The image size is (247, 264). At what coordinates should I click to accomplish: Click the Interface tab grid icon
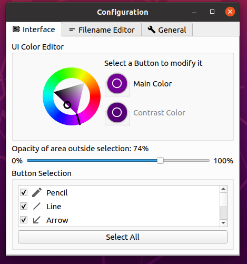(x=16, y=29)
